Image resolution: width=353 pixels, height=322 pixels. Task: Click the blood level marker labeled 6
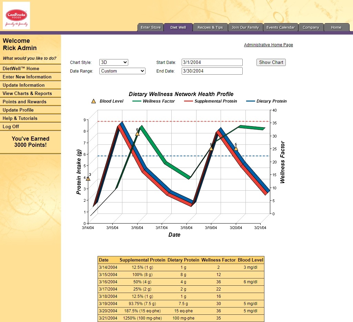[137, 133]
